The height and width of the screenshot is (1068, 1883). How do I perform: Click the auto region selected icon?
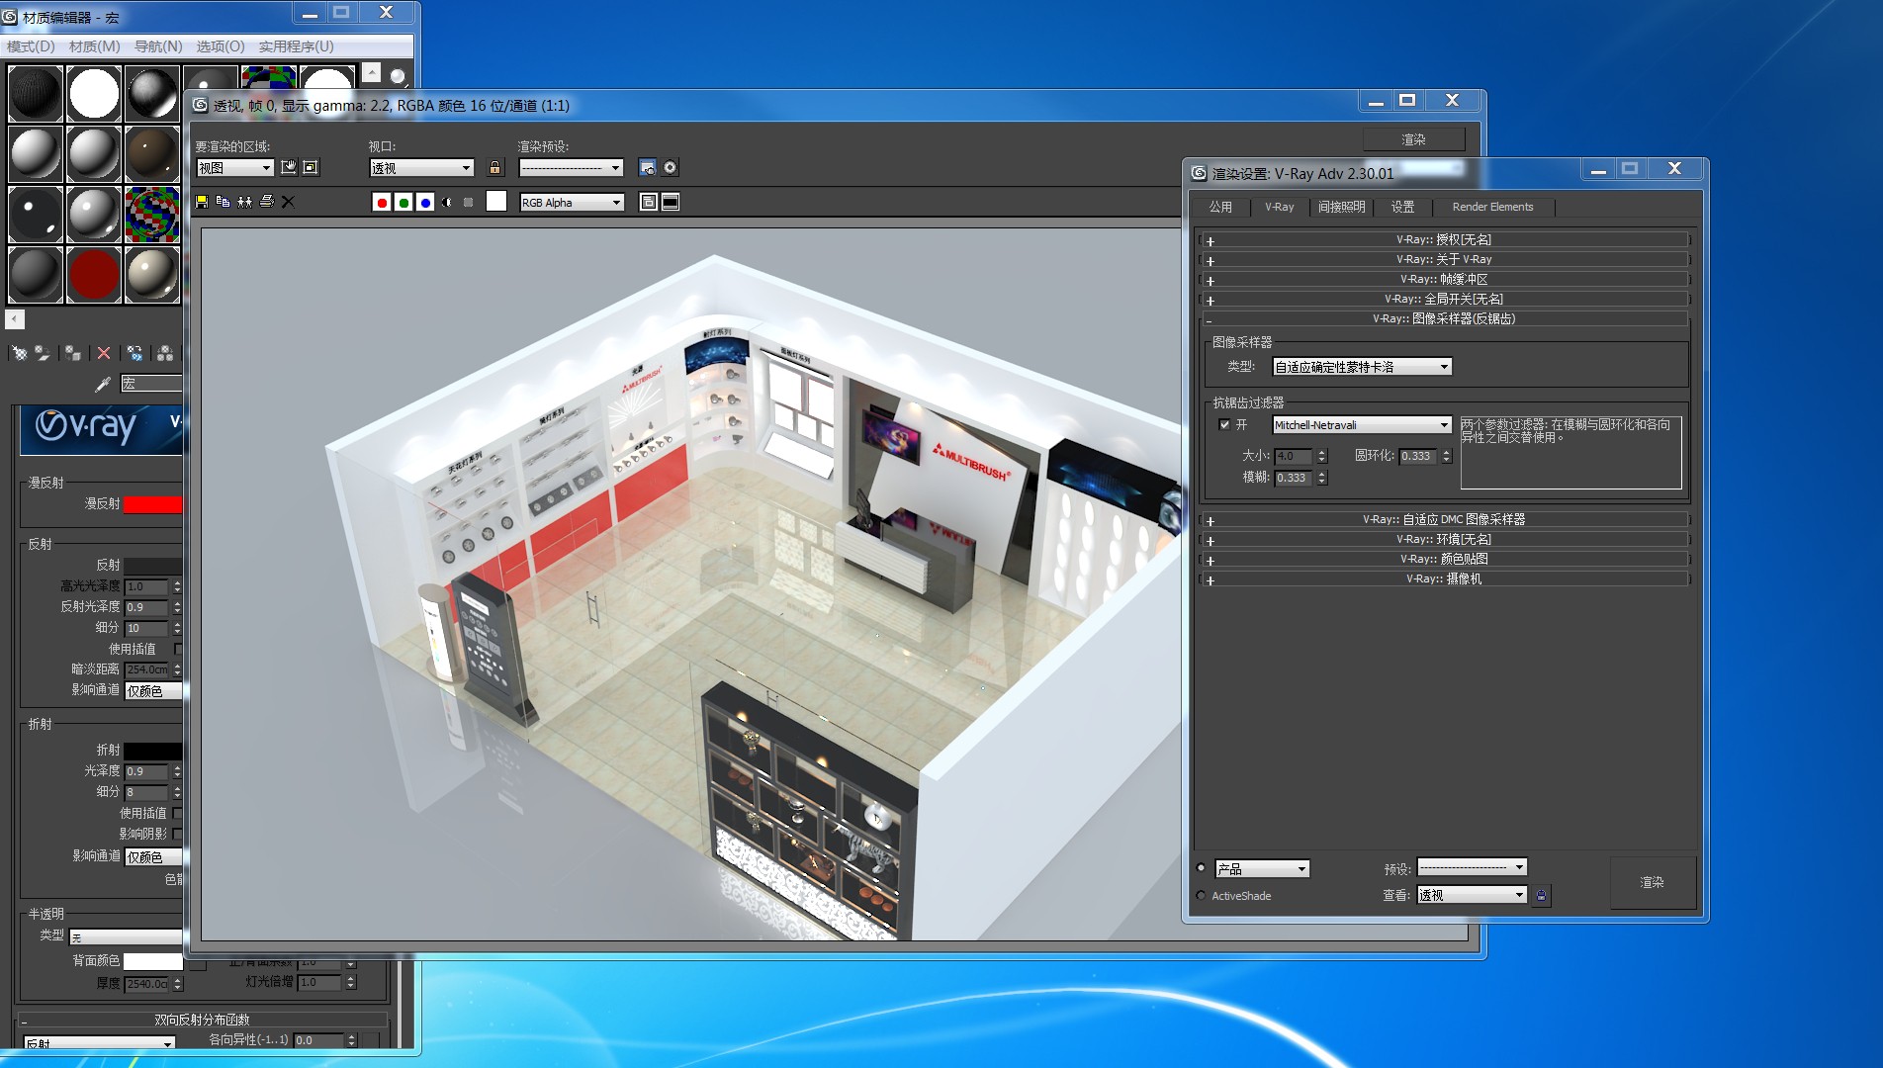311,167
